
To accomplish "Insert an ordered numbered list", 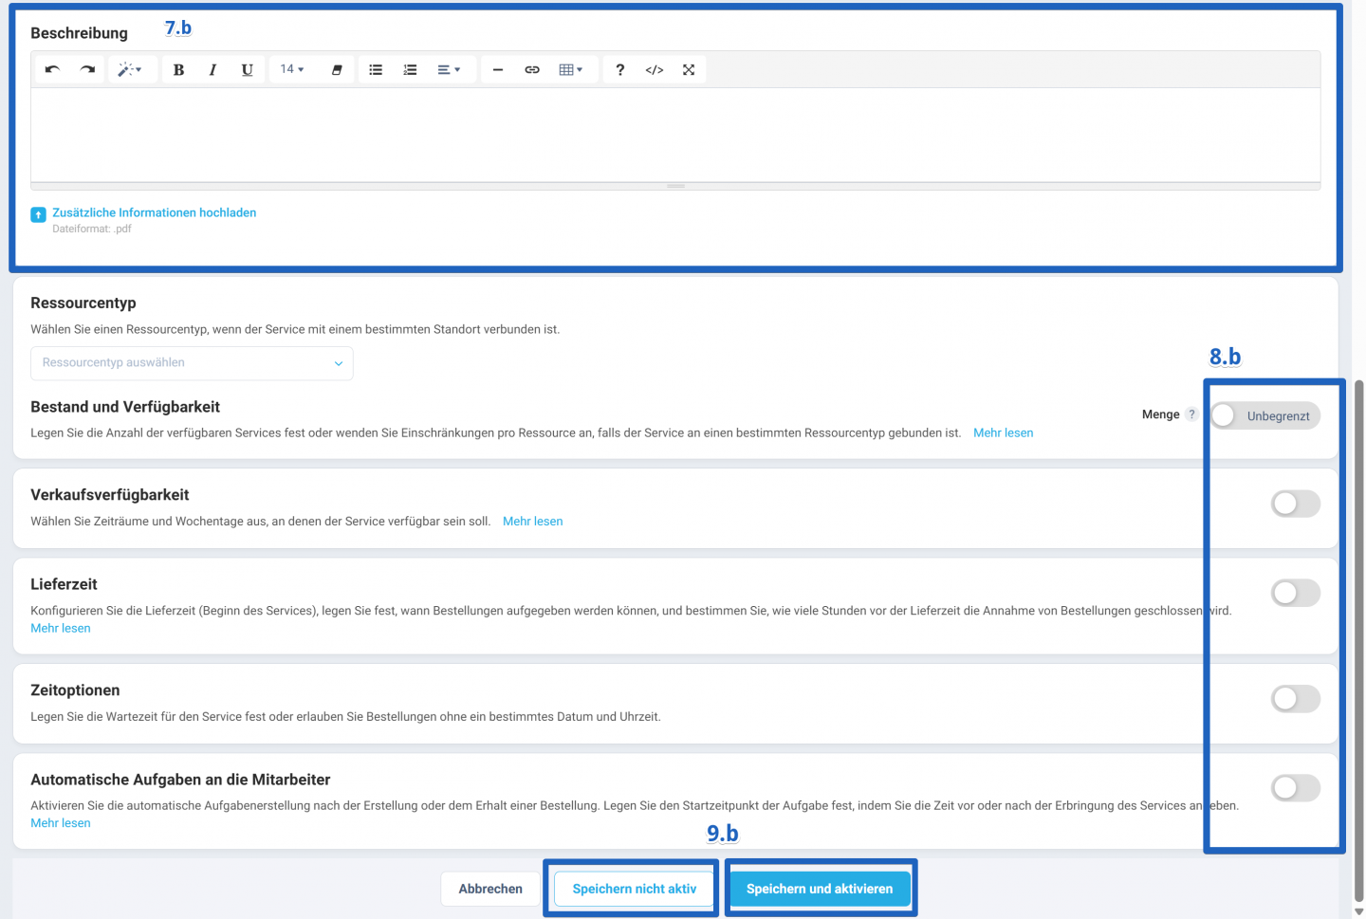I will click(410, 69).
